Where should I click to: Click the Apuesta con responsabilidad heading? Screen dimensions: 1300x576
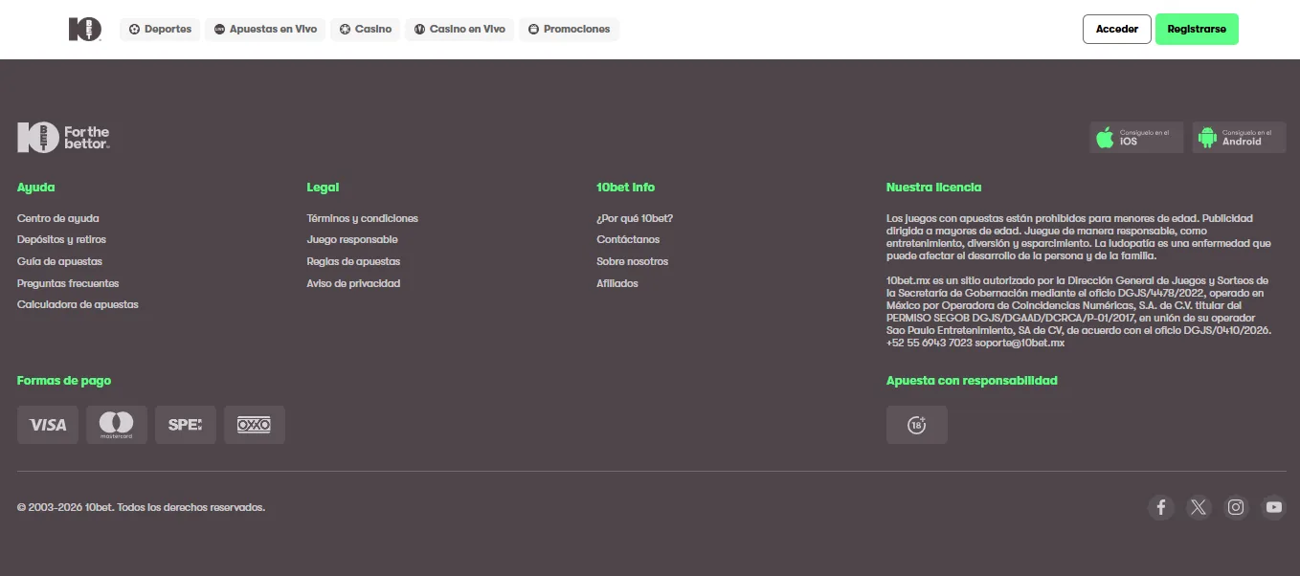coord(972,381)
